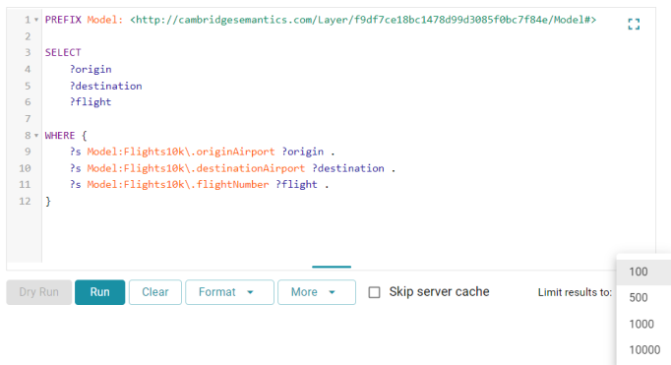
Task: Click the disabled Dry Run button
Action: (39, 292)
